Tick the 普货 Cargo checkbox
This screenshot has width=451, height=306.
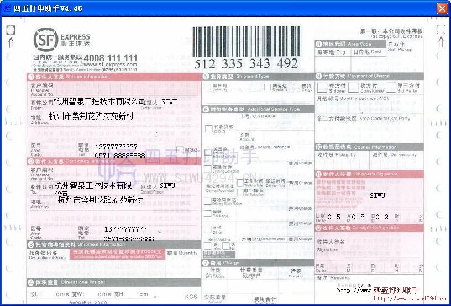coord(296,87)
